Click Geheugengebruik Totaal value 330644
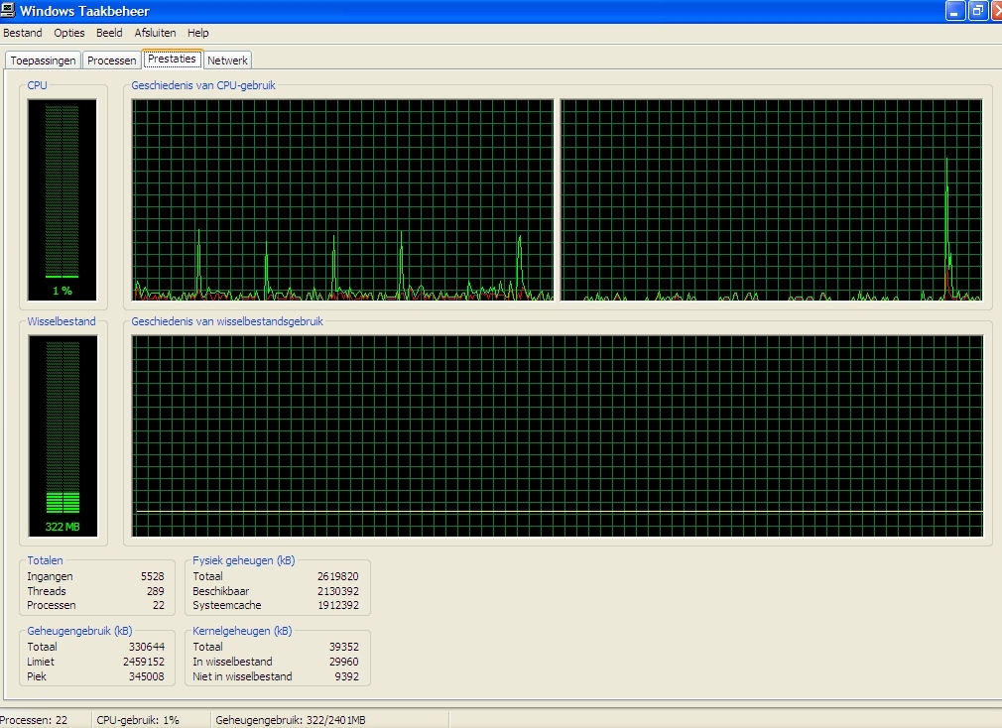The height and width of the screenshot is (728, 1002). coord(147,647)
